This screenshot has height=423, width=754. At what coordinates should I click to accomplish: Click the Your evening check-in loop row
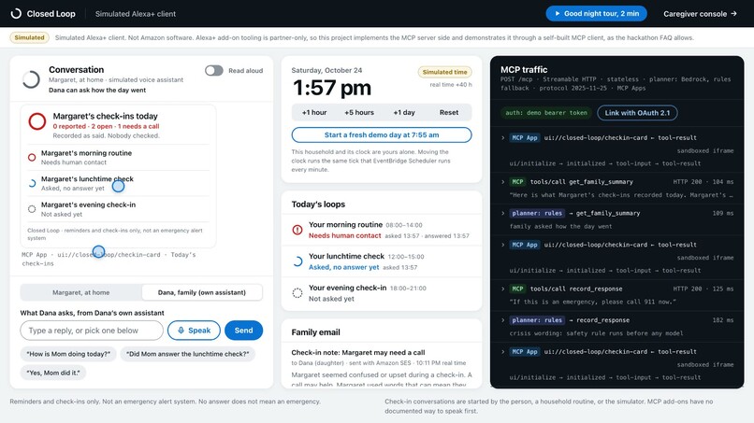pyautogui.click(x=382, y=293)
